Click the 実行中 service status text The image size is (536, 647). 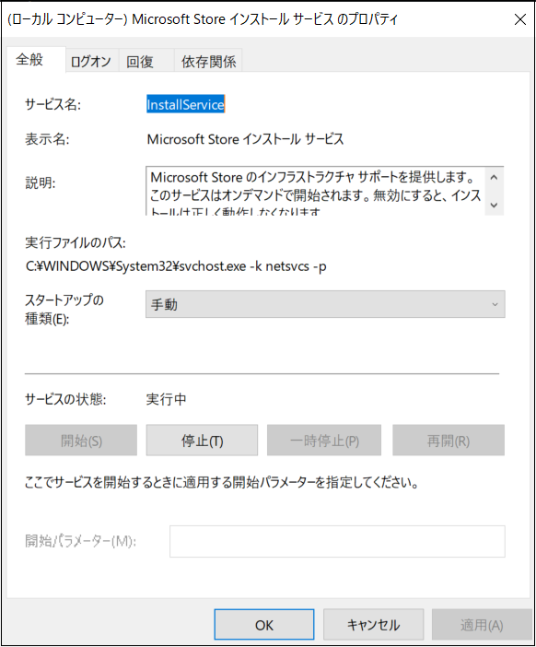click(x=166, y=399)
